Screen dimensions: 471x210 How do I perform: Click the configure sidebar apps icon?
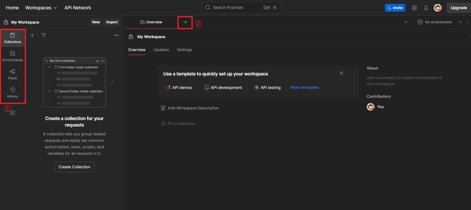tap(12, 113)
